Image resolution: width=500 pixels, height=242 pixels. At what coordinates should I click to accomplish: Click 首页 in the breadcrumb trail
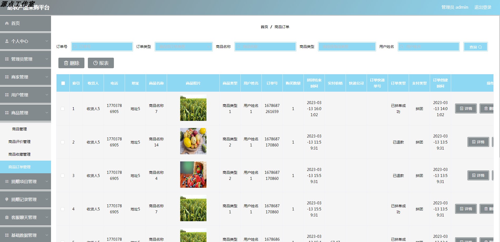(264, 27)
